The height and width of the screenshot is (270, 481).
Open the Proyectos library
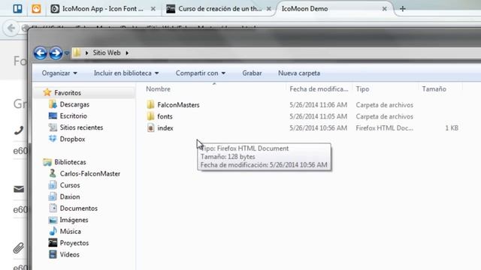tap(74, 243)
